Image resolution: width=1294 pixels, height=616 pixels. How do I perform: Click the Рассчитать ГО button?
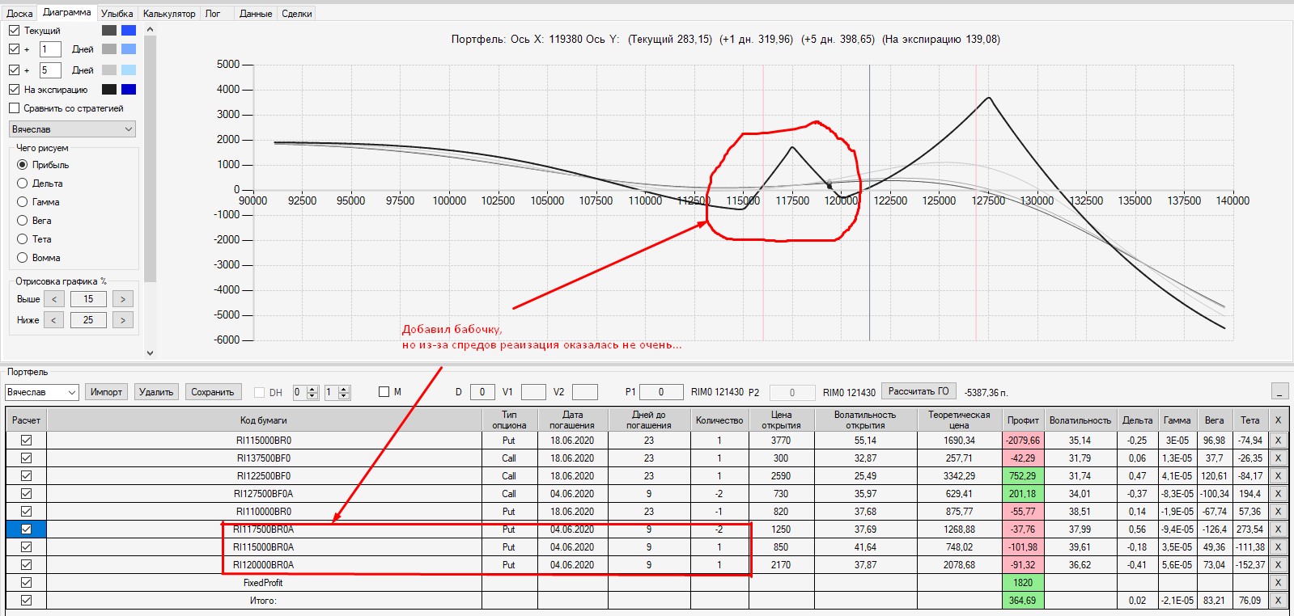click(x=919, y=391)
